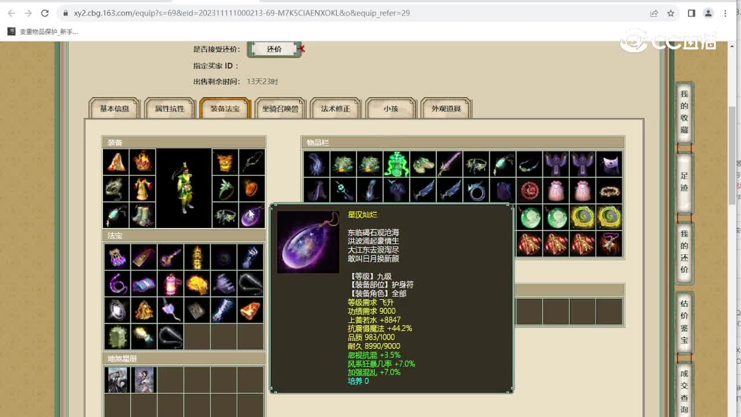Open 成交查询 in the side panel

tap(684, 391)
